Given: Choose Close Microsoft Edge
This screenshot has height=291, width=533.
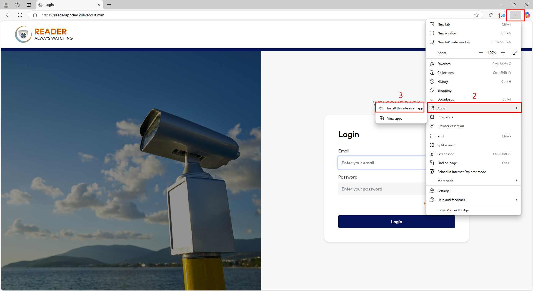Looking at the screenshot, I should point(473,210).
